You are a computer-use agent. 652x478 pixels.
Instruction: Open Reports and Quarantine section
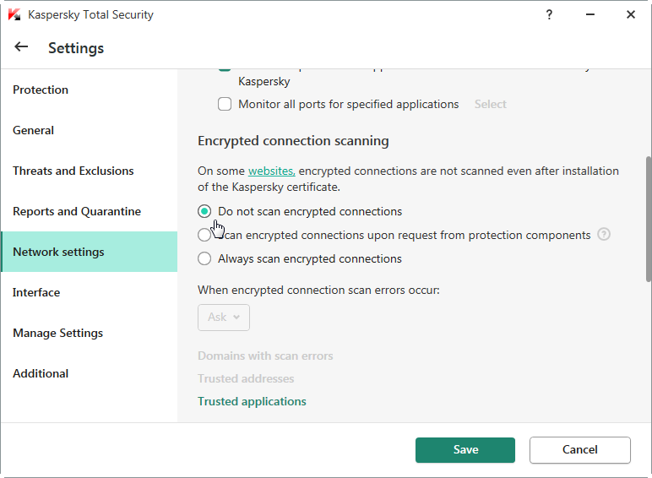click(76, 211)
